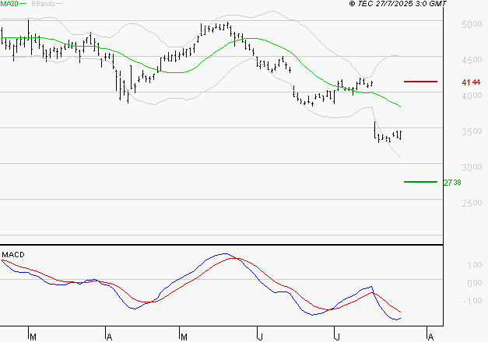Image resolution: width=488 pixels, height=342 pixels.
Task: Select the 2738 support price label
Action: 453,183
